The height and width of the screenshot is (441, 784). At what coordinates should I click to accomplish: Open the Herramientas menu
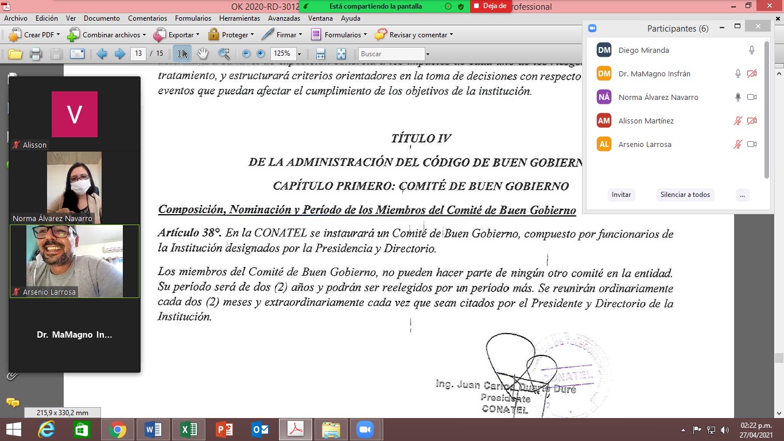(240, 18)
